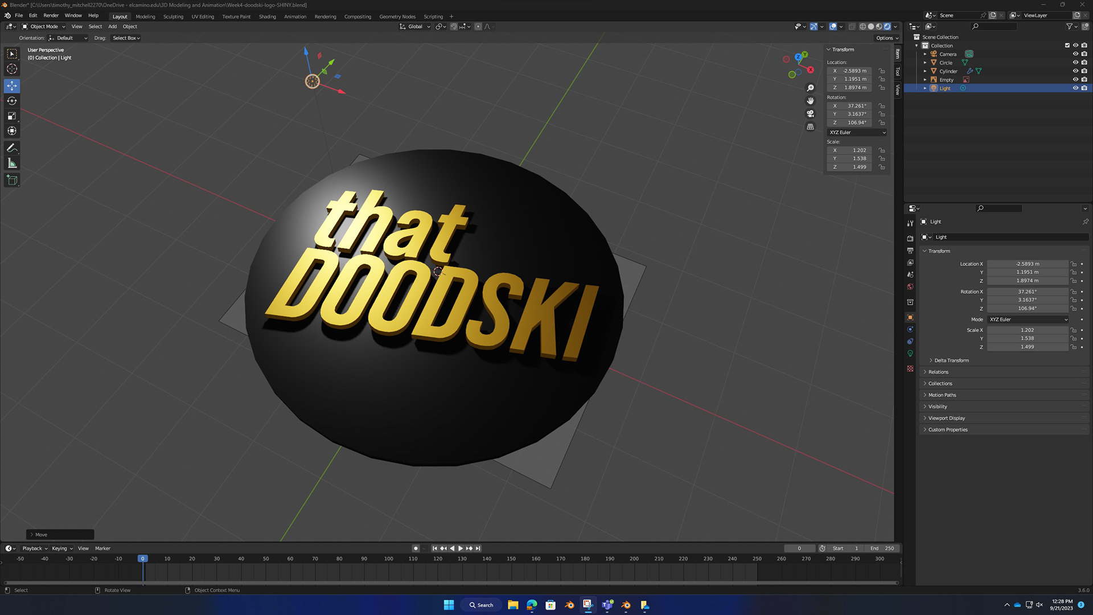Open the light Object Data properties tab

tap(910, 354)
